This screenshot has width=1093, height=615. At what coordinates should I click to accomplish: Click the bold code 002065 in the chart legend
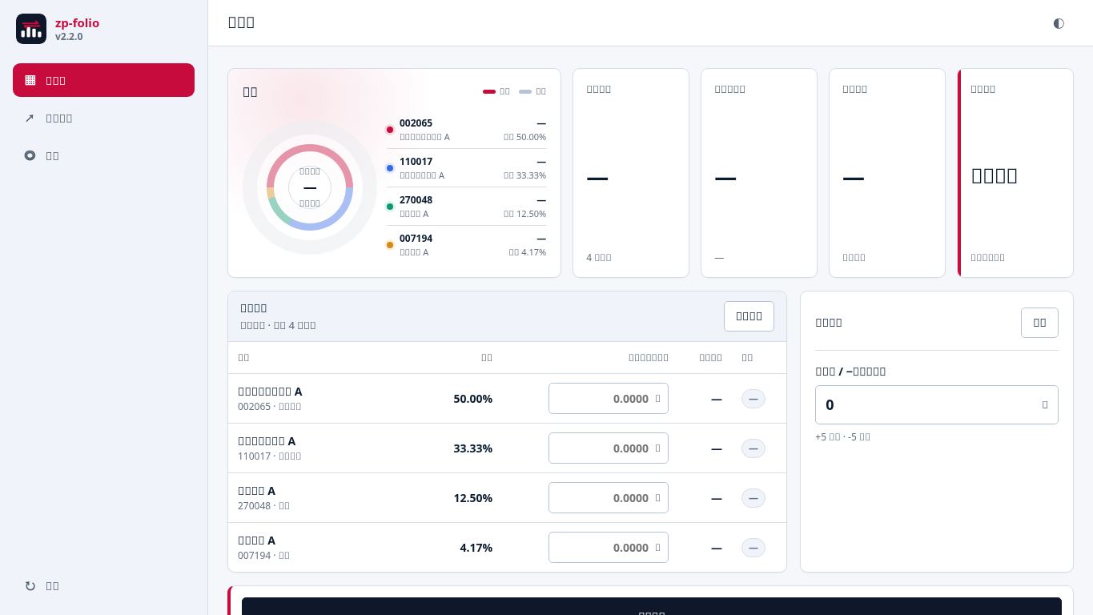(x=416, y=123)
